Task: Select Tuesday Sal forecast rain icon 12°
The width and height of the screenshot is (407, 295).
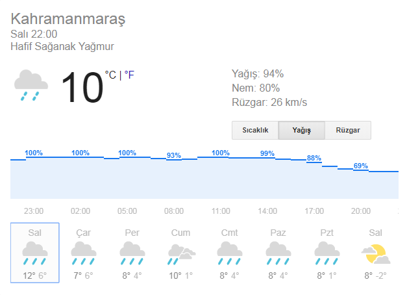Action: point(35,253)
